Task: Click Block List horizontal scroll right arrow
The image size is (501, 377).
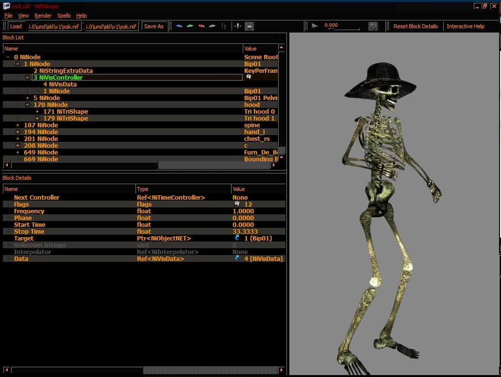Action: (273, 165)
